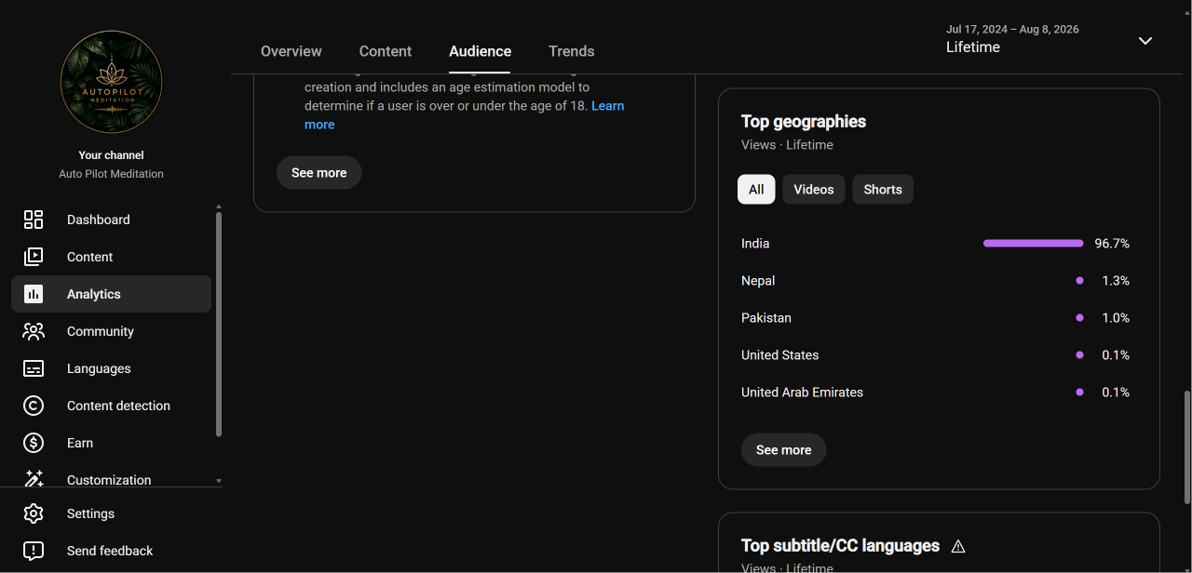Click the Lifetime date range label
Screen dimensions: 1192x573
[x=973, y=47]
